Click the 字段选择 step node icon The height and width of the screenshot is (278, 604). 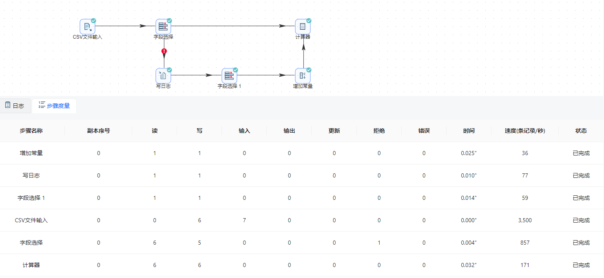coord(163,26)
